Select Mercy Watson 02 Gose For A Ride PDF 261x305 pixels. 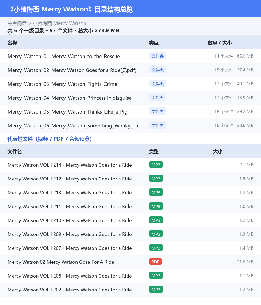point(61,262)
